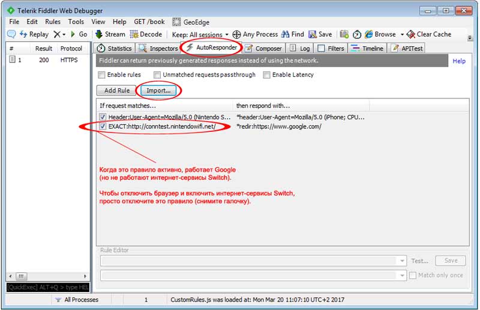Click the session list scrollbar thumb
The height and width of the screenshot is (310, 480).
point(21,276)
